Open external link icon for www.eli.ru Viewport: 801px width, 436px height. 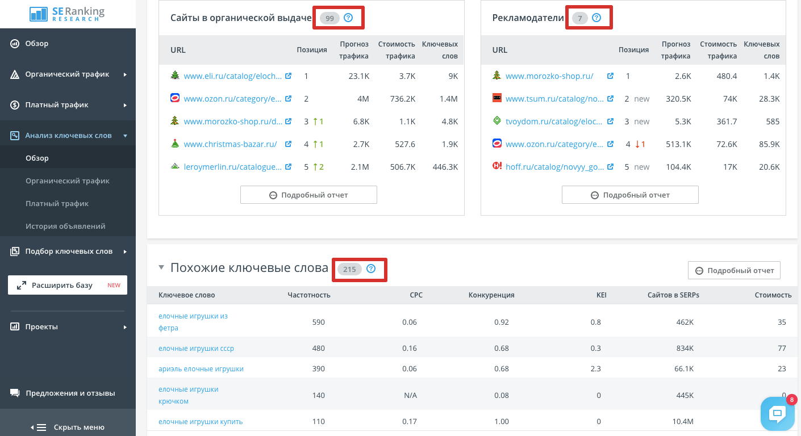click(288, 76)
